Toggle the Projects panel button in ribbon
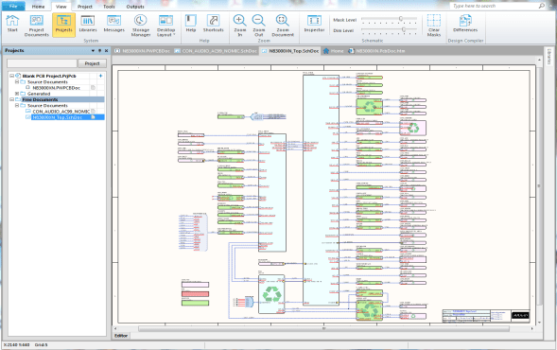The height and width of the screenshot is (350, 557). tap(64, 25)
